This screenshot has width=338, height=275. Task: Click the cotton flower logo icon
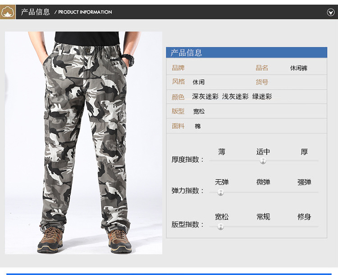point(8,12)
